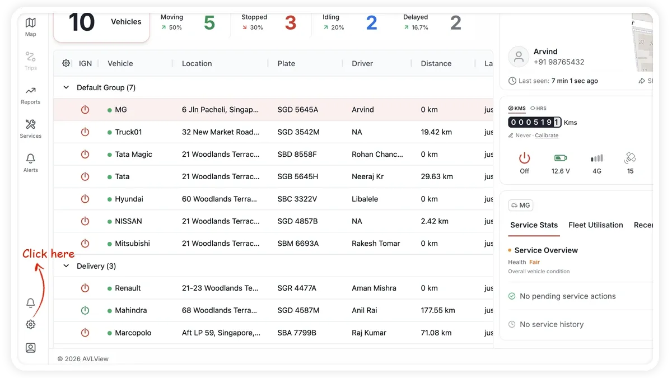Open Reports from the sidebar
Viewport: 672px width, 378px height.
click(x=30, y=95)
